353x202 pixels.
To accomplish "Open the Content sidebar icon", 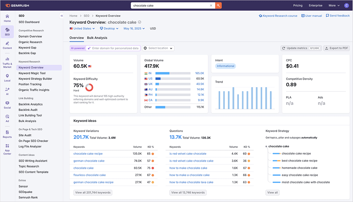I will point(7,45).
